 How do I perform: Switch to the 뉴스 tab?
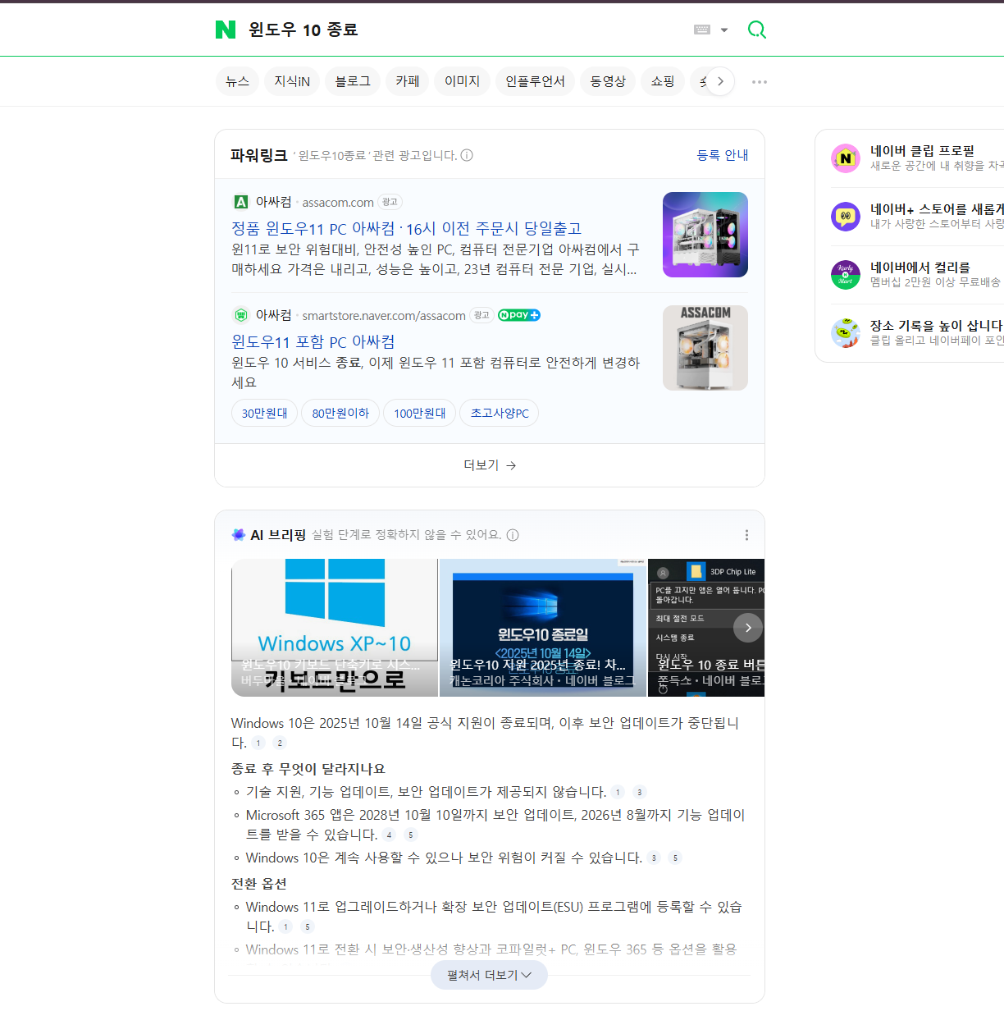tap(237, 81)
